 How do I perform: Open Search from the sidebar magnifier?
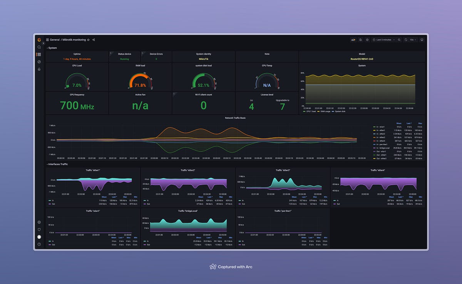pos(39,47)
